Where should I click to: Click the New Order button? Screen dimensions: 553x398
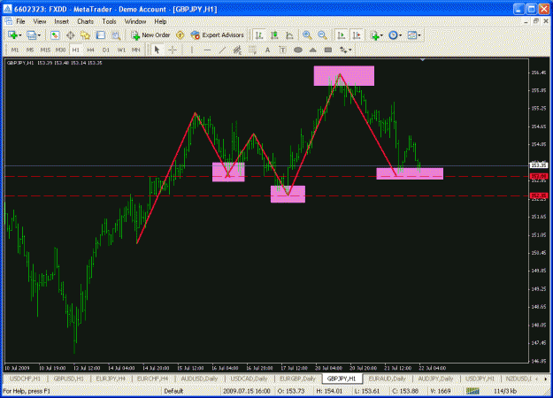click(150, 35)
